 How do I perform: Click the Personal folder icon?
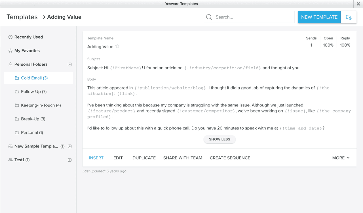click(x=17, y=132)
